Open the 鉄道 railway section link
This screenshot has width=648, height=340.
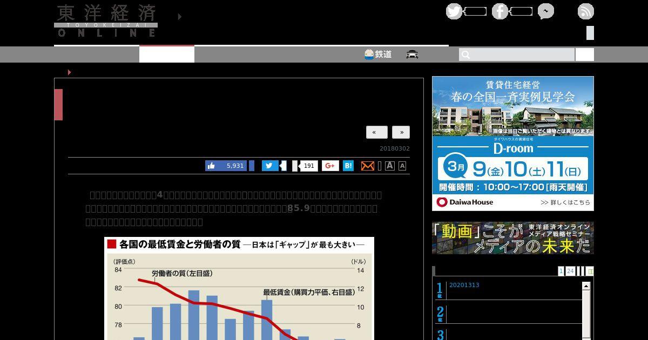[x=378, y=54]
